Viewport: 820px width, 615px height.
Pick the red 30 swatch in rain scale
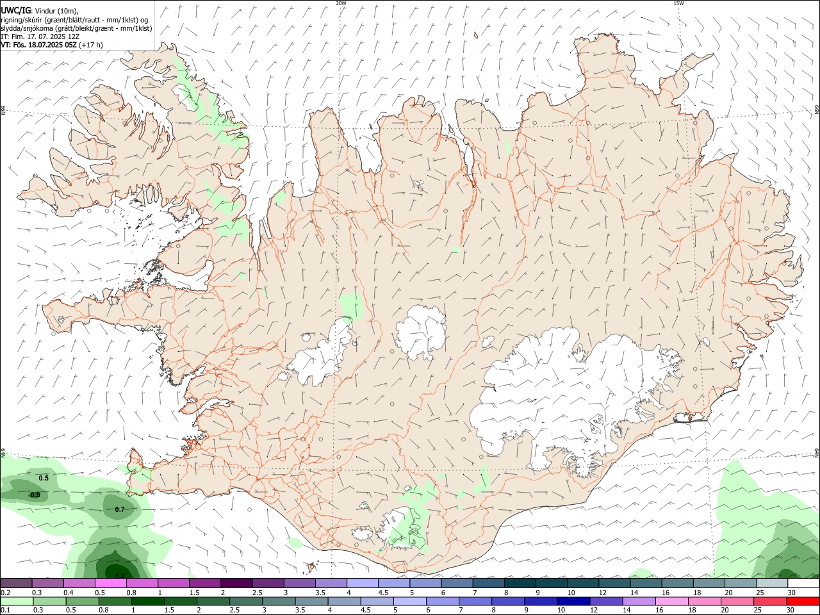tap(803, 602)
